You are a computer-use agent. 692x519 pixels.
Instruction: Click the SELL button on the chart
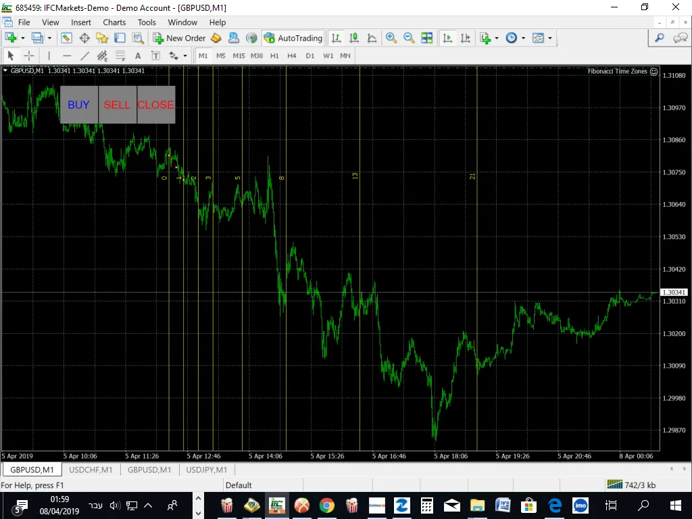click(117, 105)
